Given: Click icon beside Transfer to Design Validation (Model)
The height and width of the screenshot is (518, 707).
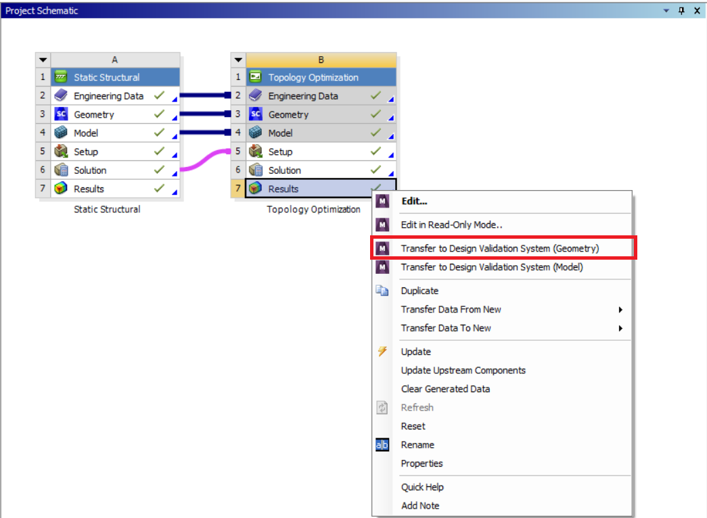Looking at the screenshot, I should coord(382,267).
